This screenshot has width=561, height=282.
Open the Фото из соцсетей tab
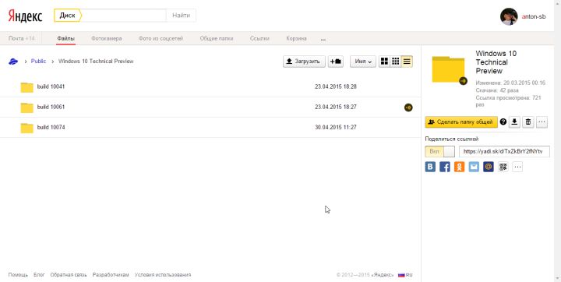point(161,38)
